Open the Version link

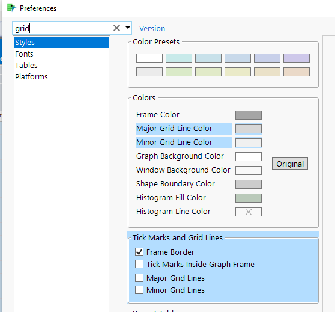[x=152, y=28]
